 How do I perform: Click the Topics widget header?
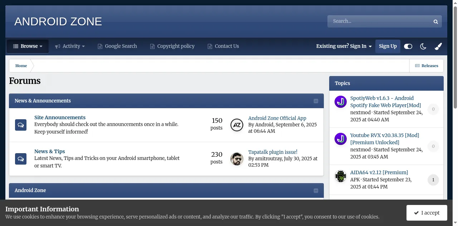click(386, 83)
